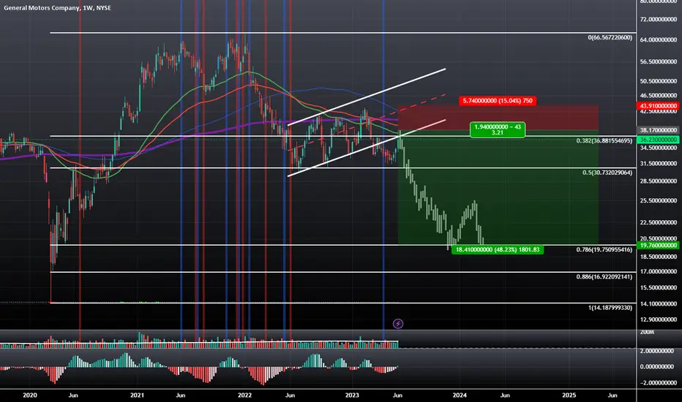Select the green 36.23 current price label
The height and width of the screenshot is (402, 682).
pyautogui.click(x=658, y=140)
